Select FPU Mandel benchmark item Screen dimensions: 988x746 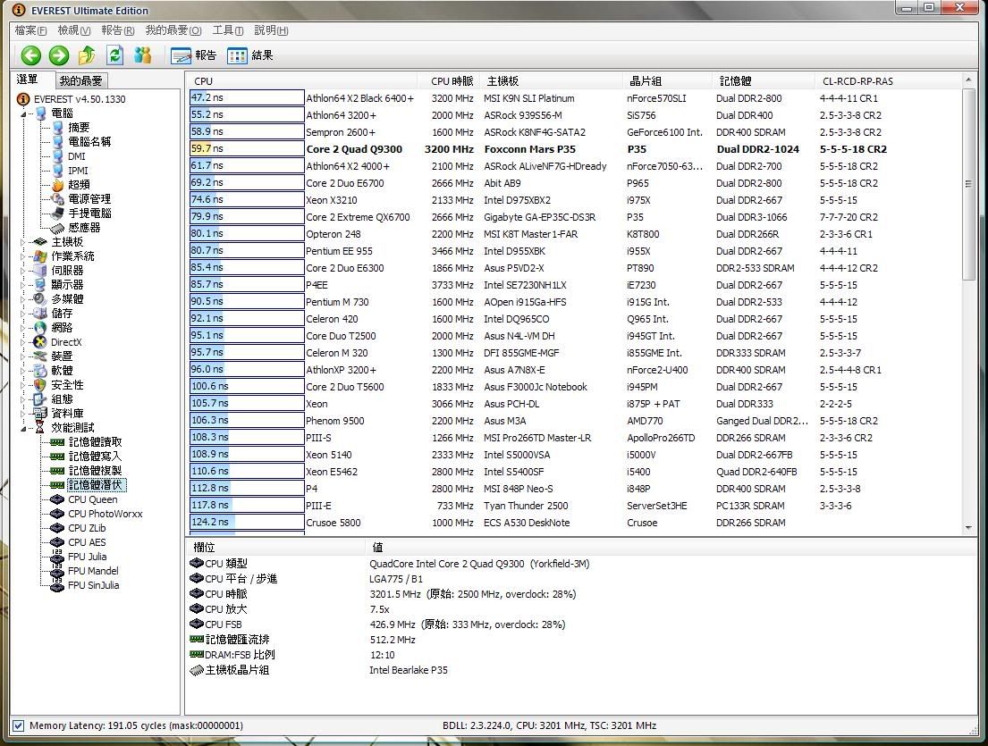pyautogui.click(x=93, y=571)
